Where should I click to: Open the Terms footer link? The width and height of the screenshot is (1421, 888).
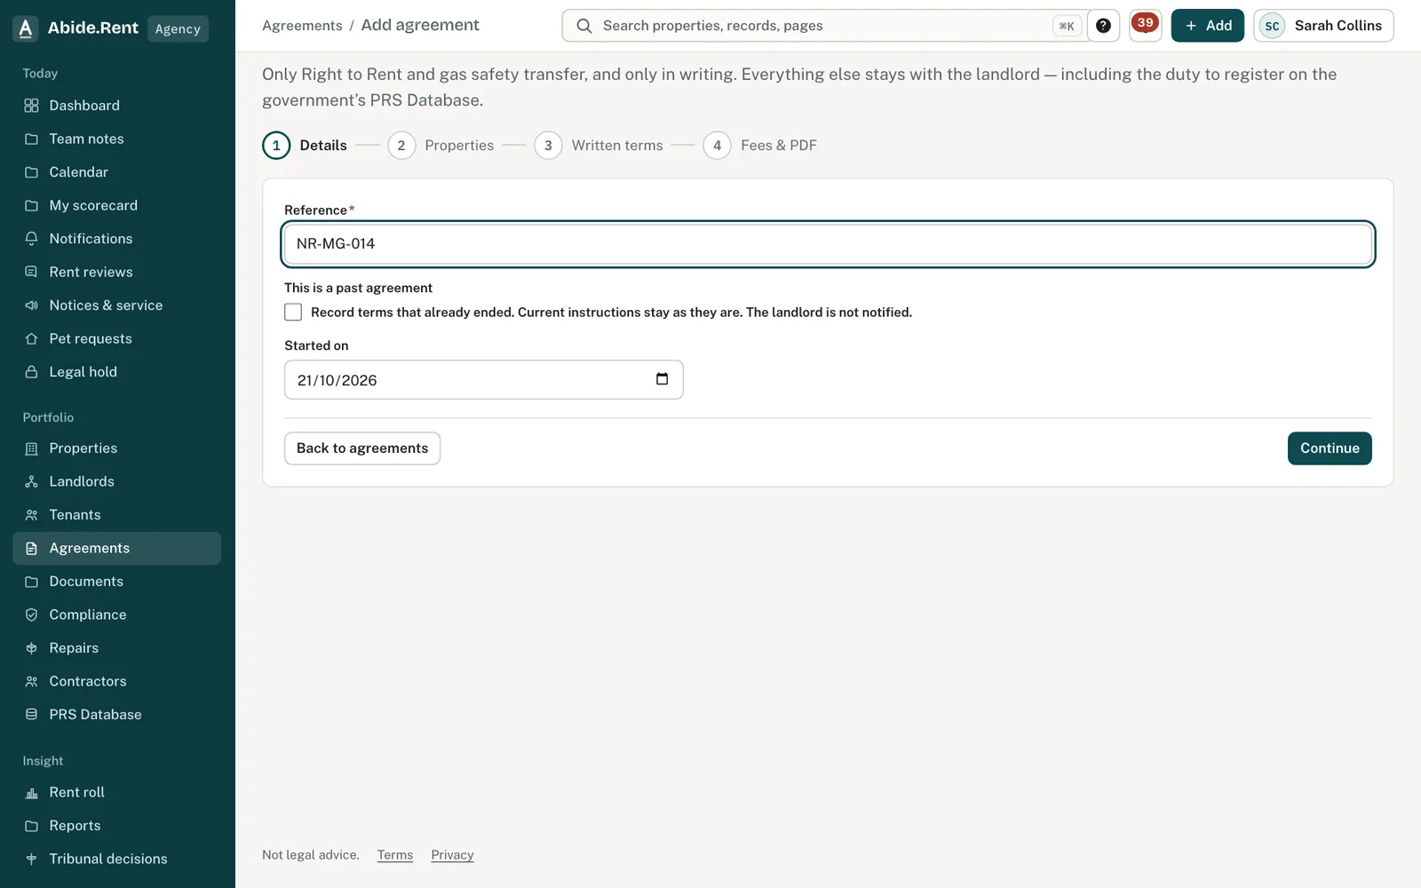tap(395, 855)
